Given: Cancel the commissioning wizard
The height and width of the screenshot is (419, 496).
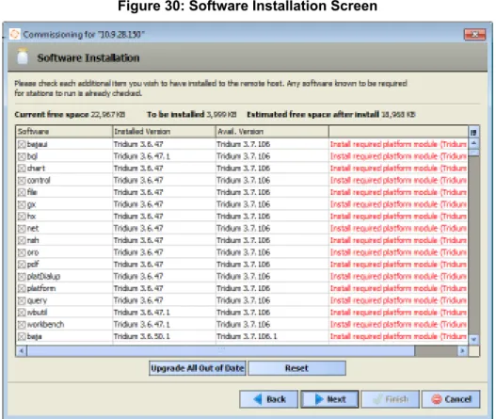Looking at the screenshot, I should [x=451, y=399].
